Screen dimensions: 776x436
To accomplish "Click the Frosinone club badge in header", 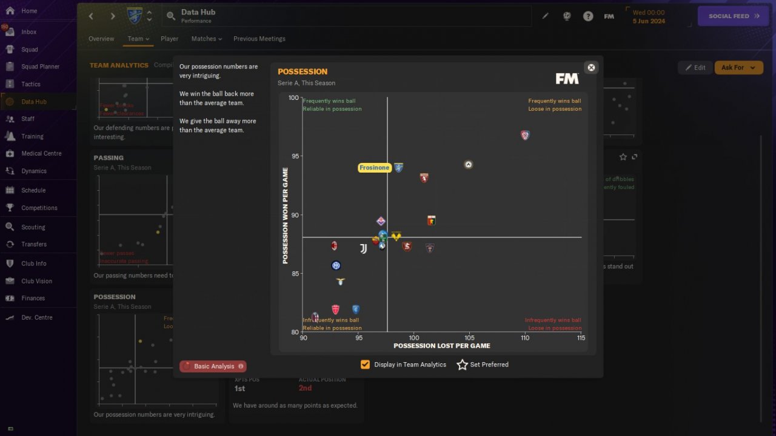I will (135, 16).
